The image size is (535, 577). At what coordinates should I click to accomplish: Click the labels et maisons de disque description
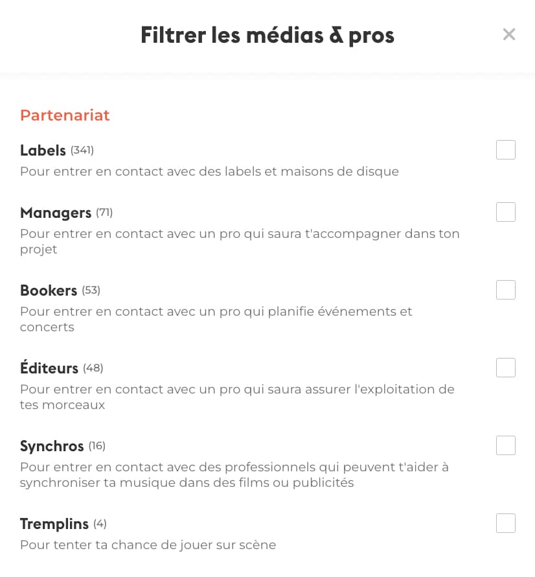point(209,172)
